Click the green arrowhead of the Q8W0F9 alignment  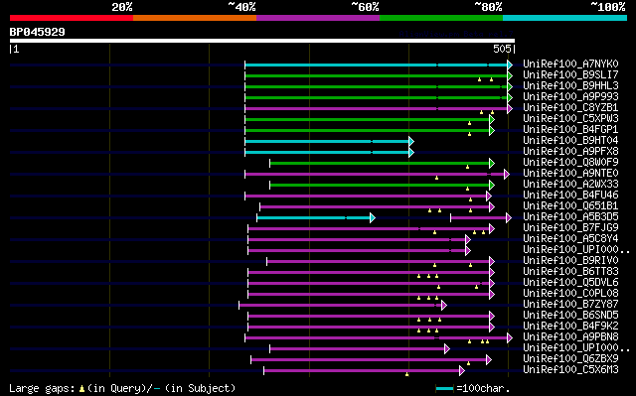[x=492, y=163]
